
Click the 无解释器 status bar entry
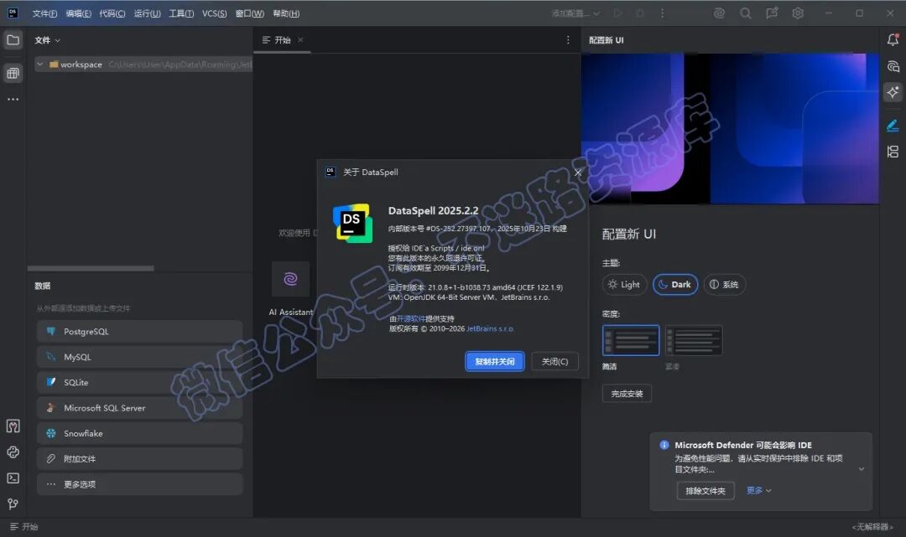pos(872,527)
